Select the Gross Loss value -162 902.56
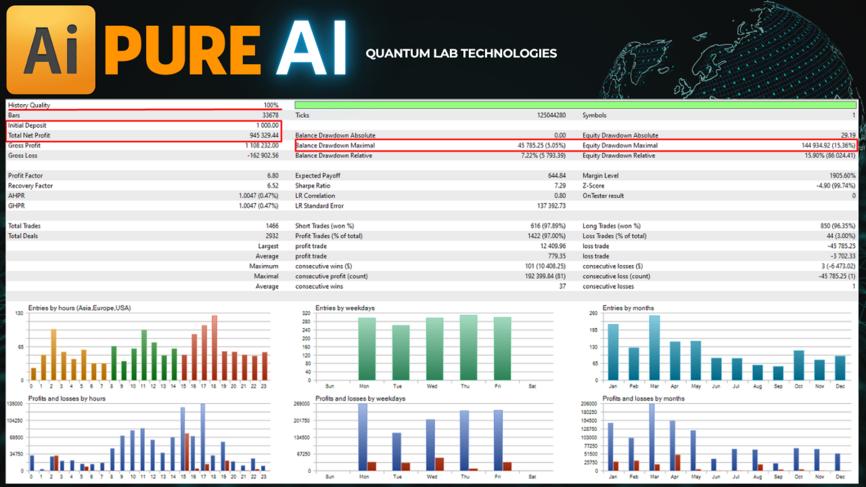Viewport: 866px width, 487px height. coord(263,156)
